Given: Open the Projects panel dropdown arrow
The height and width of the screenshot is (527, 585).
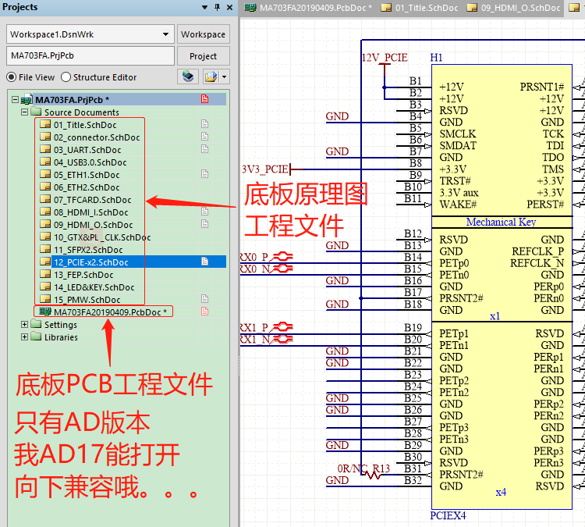Looking at the screenshot, I should (x=204, y=7).
